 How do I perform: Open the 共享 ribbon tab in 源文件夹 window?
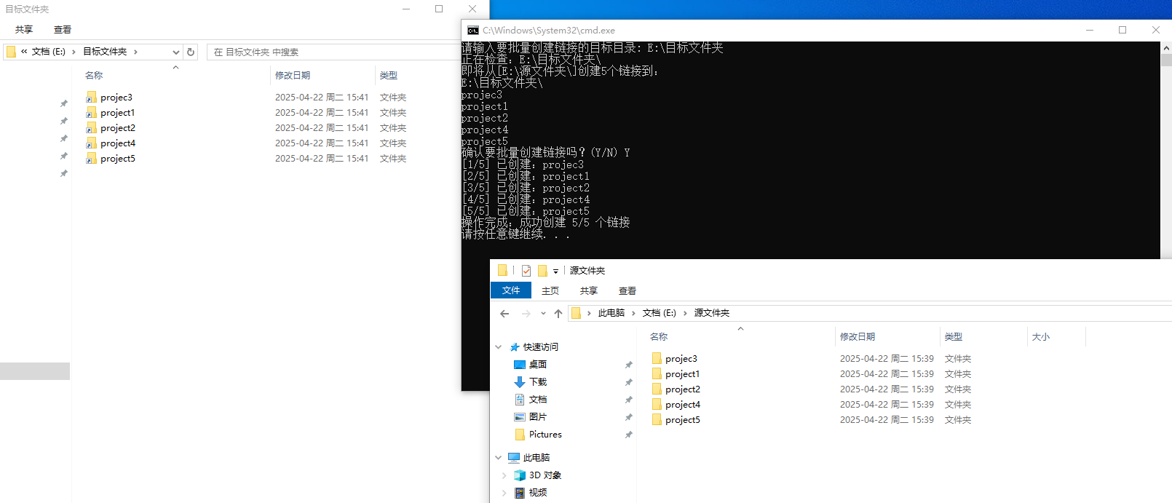tap(589, 290)
